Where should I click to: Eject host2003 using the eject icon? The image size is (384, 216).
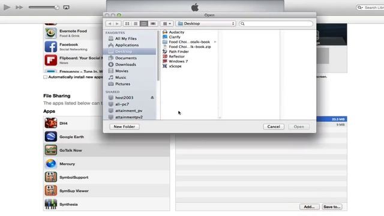[152, 98]
